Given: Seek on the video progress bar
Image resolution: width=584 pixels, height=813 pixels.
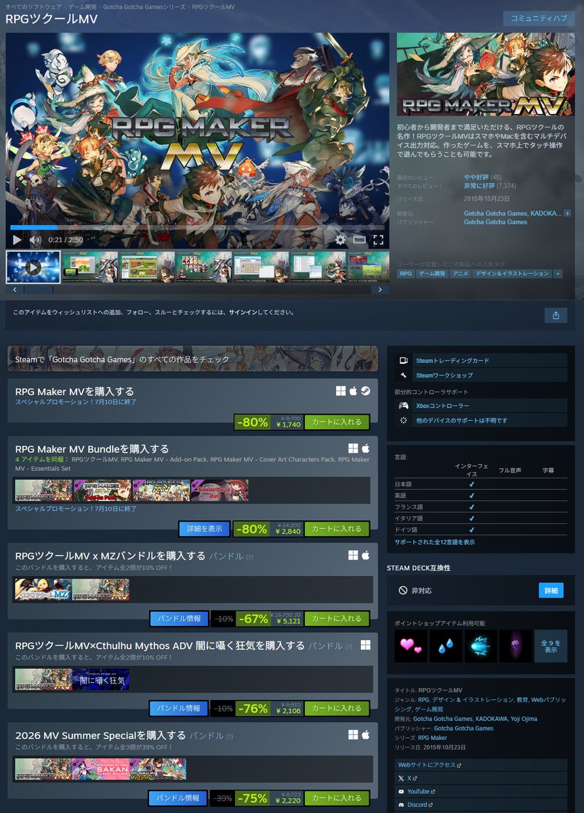Looking at the screenshot, I should 197,227.
